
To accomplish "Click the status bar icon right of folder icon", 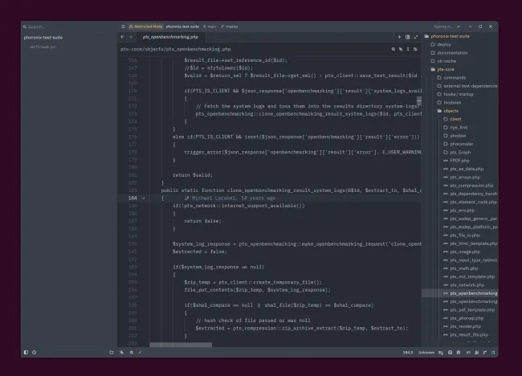I will [121, 353].
